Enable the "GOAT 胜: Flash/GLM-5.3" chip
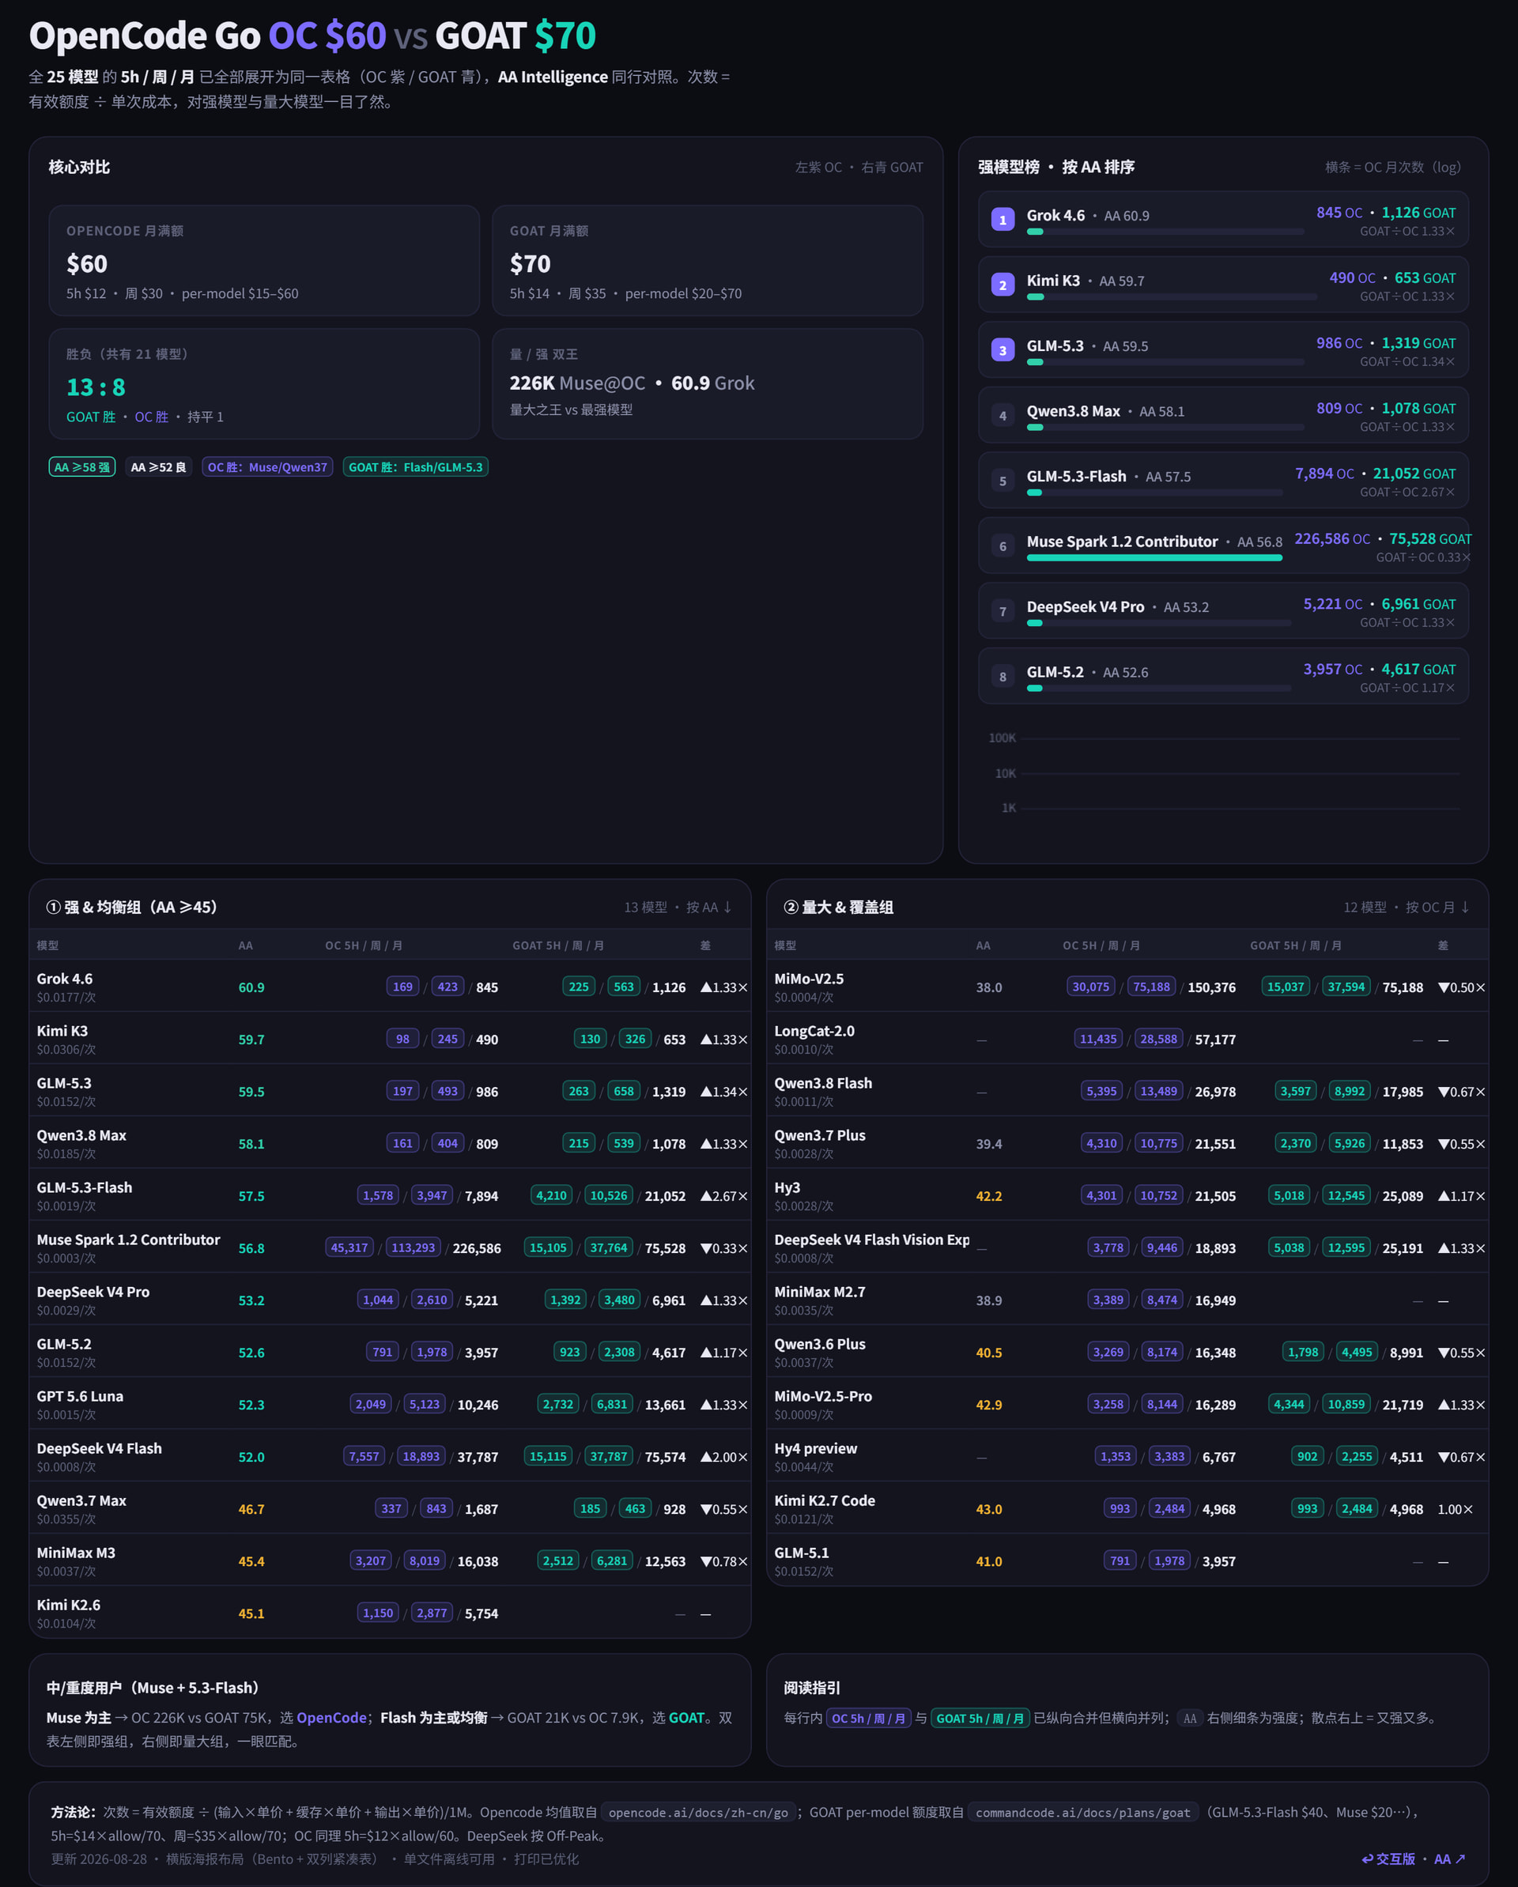 pyautogui.click(x=416, y=467)
